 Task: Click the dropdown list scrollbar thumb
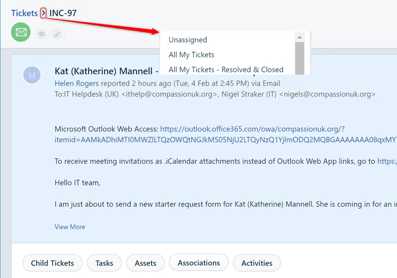tap(300, 58)
